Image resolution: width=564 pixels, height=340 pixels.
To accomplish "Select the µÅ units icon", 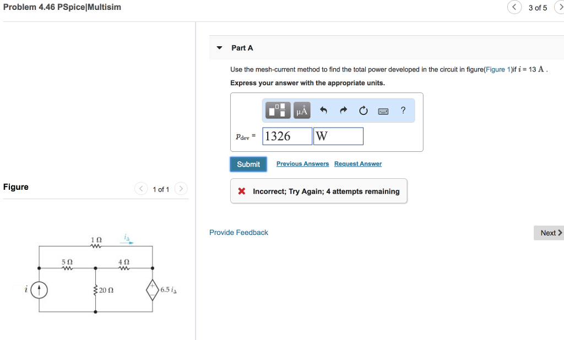I will pyautogui.click(x=301, y=110).
